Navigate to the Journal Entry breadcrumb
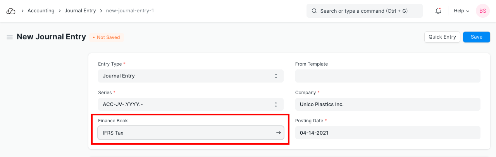Image resolution: width=496 pixels, height=157 pixels. (80, 11)
